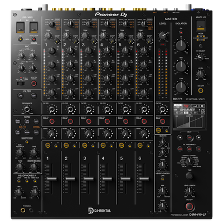The width and height of the screenshot is (223, 223).
Task: Toggle Headphones A PRE EQ button
Action: pos(27,181)
